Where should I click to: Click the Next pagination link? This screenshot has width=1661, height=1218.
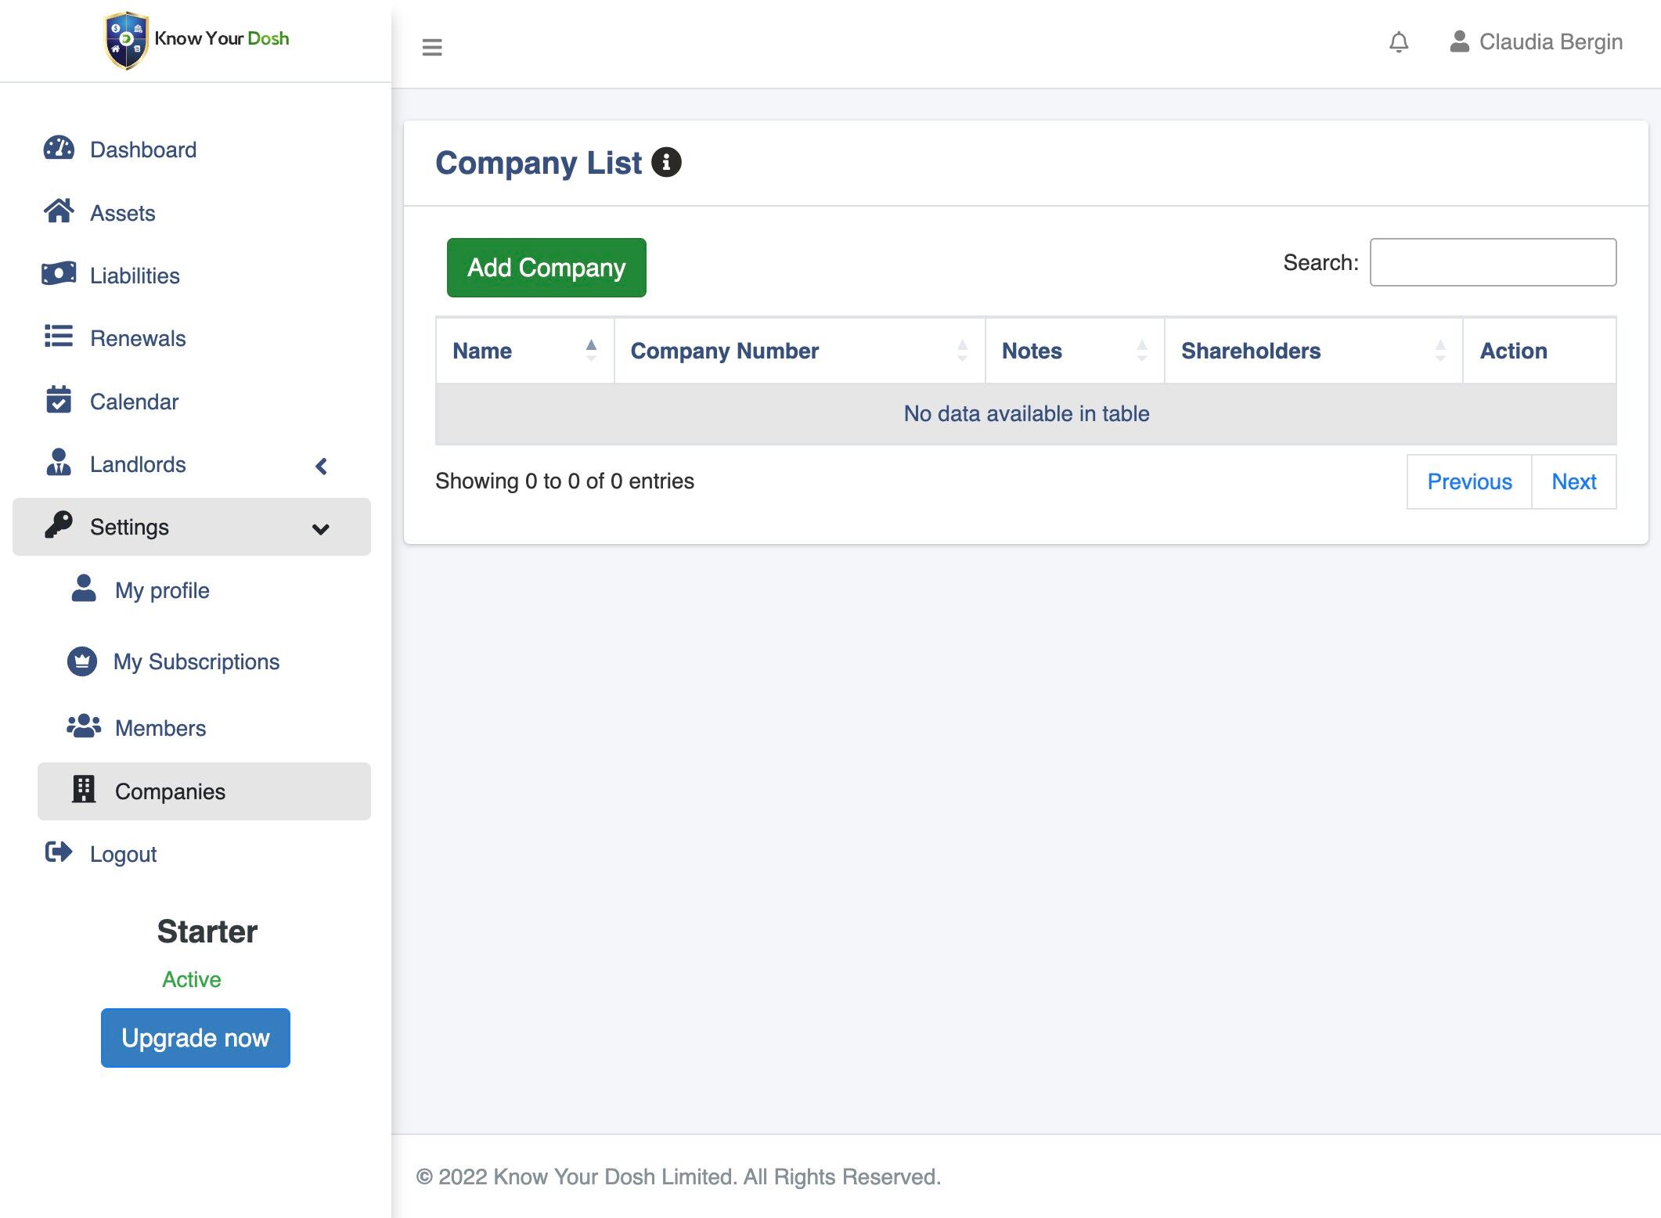pos(1573,481)
